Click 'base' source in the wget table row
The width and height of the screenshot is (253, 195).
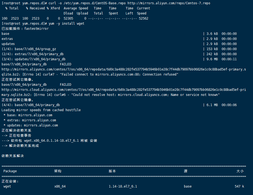pyautogui.click(x=188, y=186)
